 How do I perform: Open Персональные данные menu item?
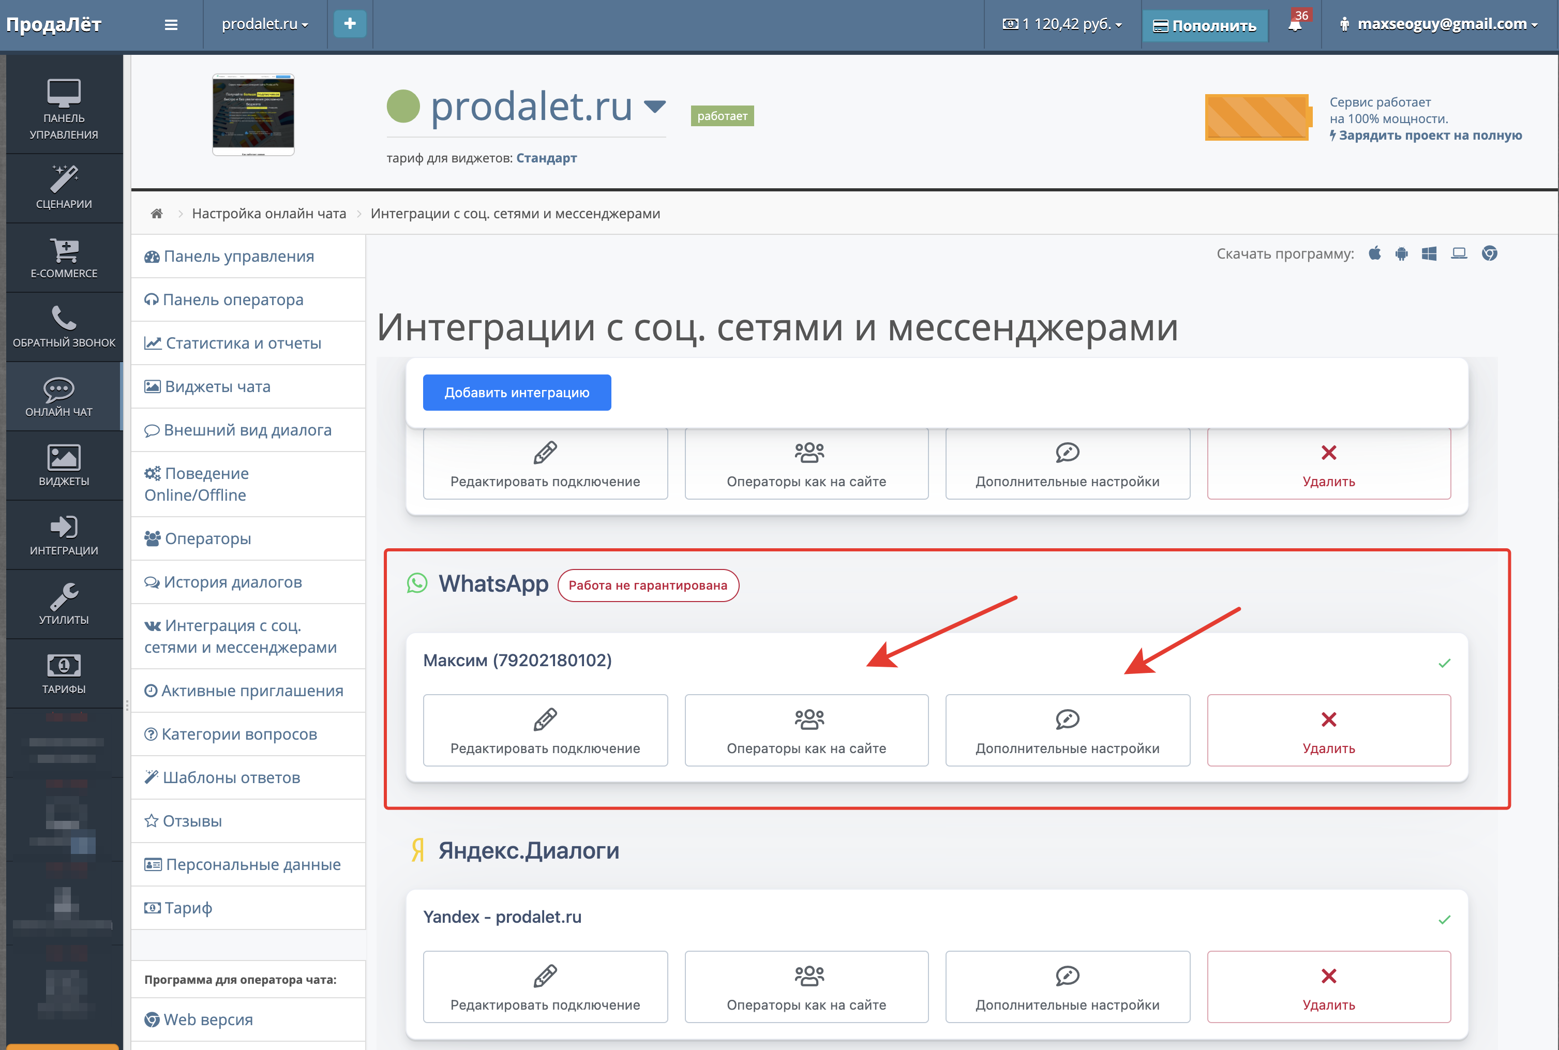click(248, 865)
